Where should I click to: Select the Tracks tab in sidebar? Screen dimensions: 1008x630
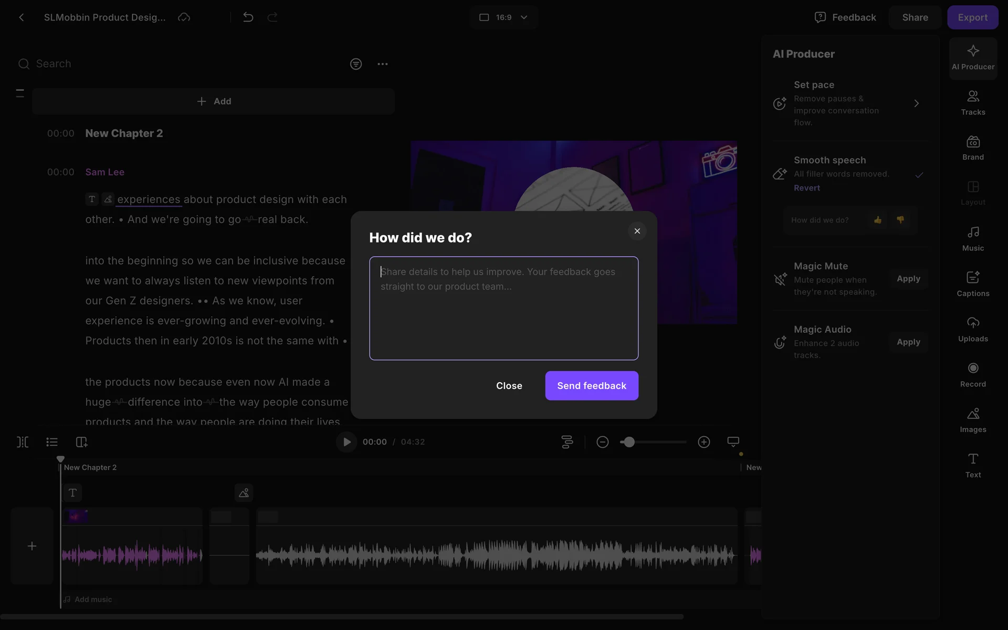click(973, 103)
